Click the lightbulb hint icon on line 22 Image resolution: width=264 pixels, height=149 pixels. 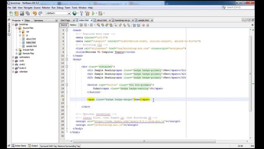click(63, 99)
